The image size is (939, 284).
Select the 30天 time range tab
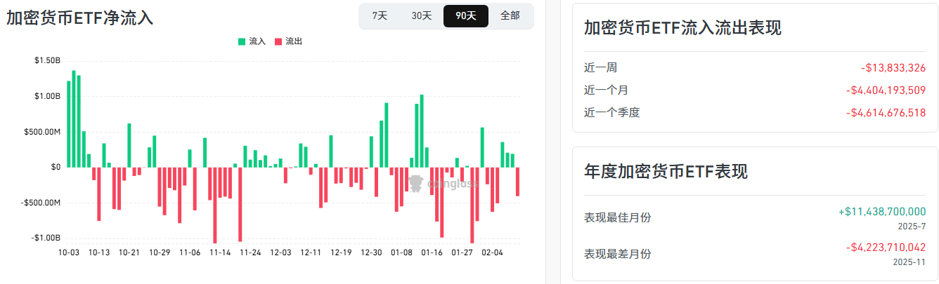point(422,16)
